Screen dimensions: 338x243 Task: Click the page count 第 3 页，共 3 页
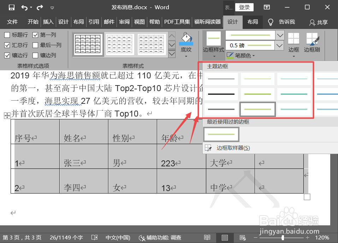(x=22, y=238)
